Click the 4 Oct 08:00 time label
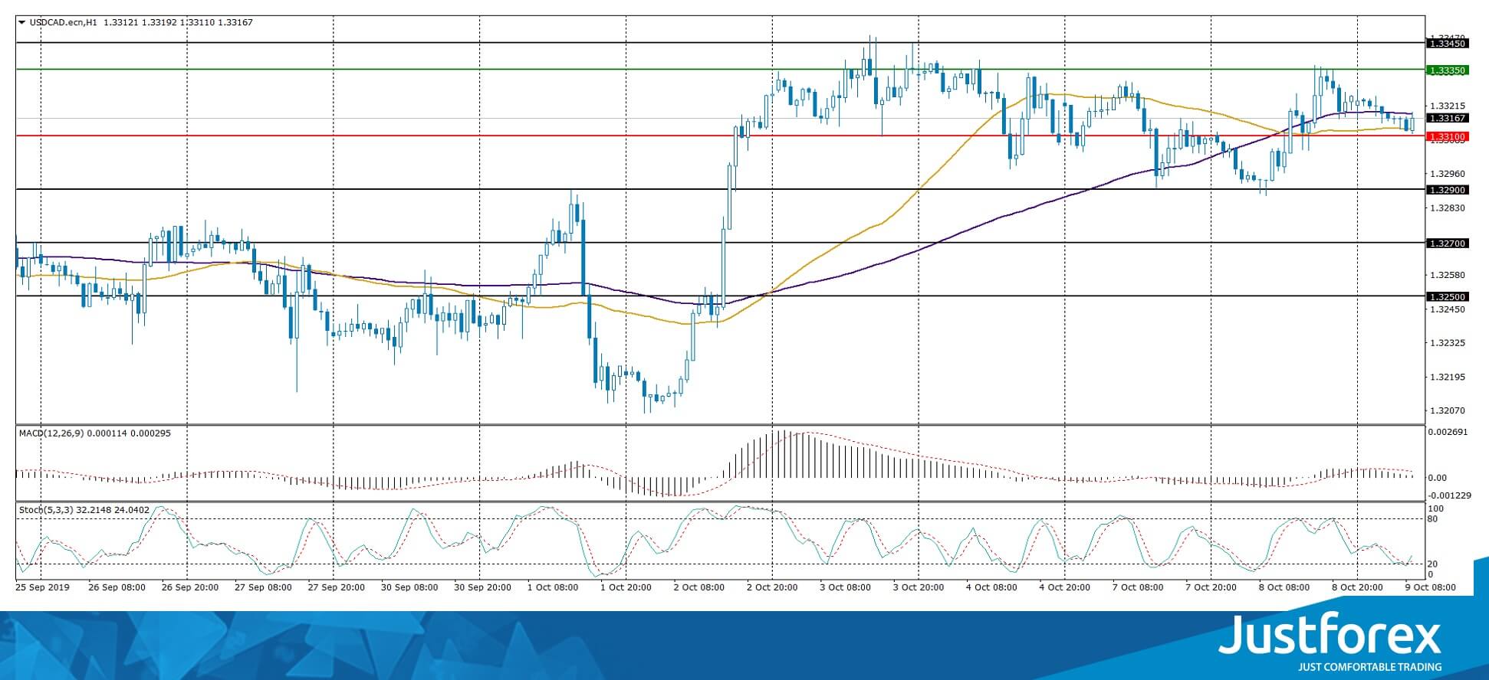The height and width of the screenshot is (680, 1489). click(x=992, y=587)
